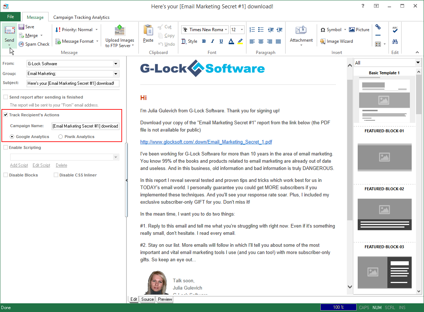The image size is (424, 312).
Task: Click the Edit Script link
Action: click(41, 165)
